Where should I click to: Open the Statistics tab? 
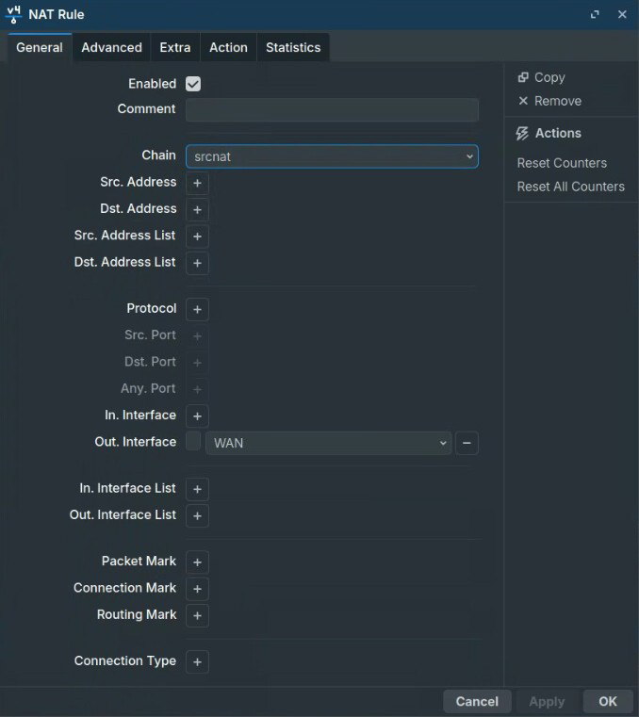point(292,47)
